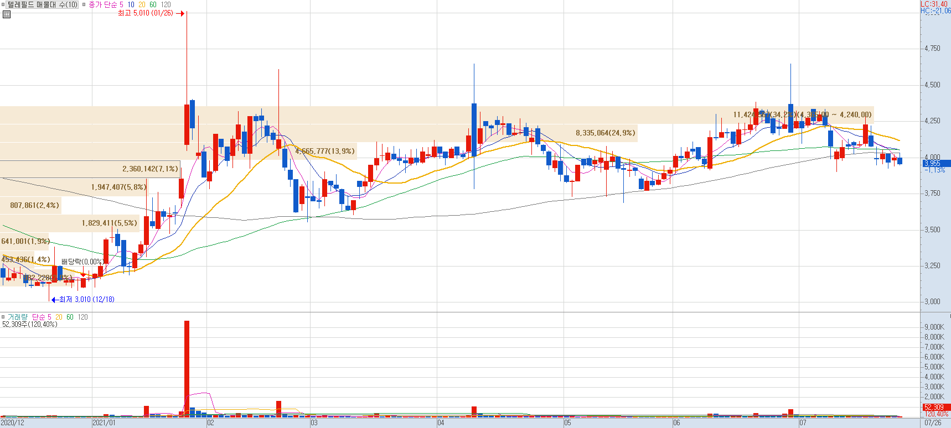Click the LC:31.40 readout
Screen dimensions: 951x428
[x=934, y=4]
